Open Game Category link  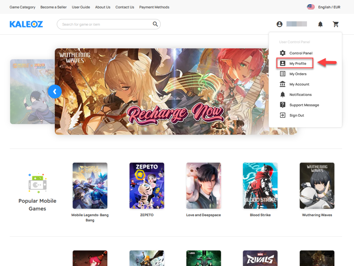point(22,7)
